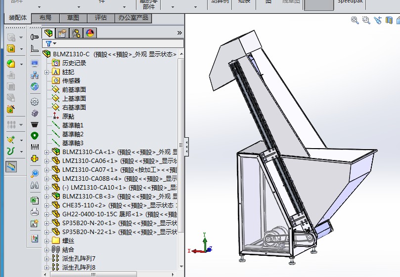Select the 前基準面 plane
This screenshot has width=400, height=277.
(74, 90)
